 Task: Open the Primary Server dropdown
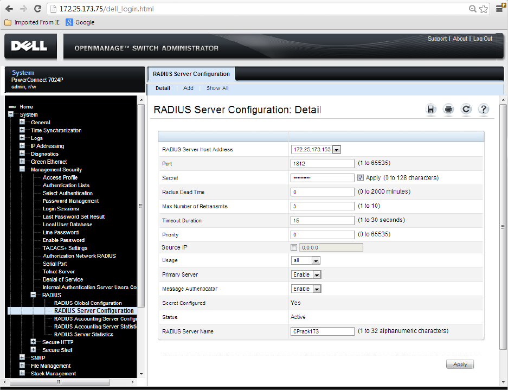[x=317, y=275]
